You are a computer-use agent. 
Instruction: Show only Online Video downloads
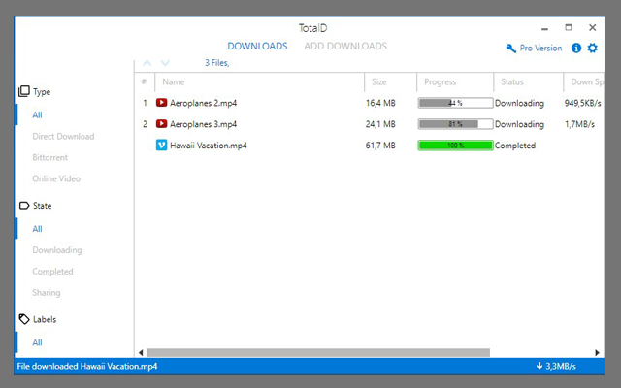(x=56, y=178)
